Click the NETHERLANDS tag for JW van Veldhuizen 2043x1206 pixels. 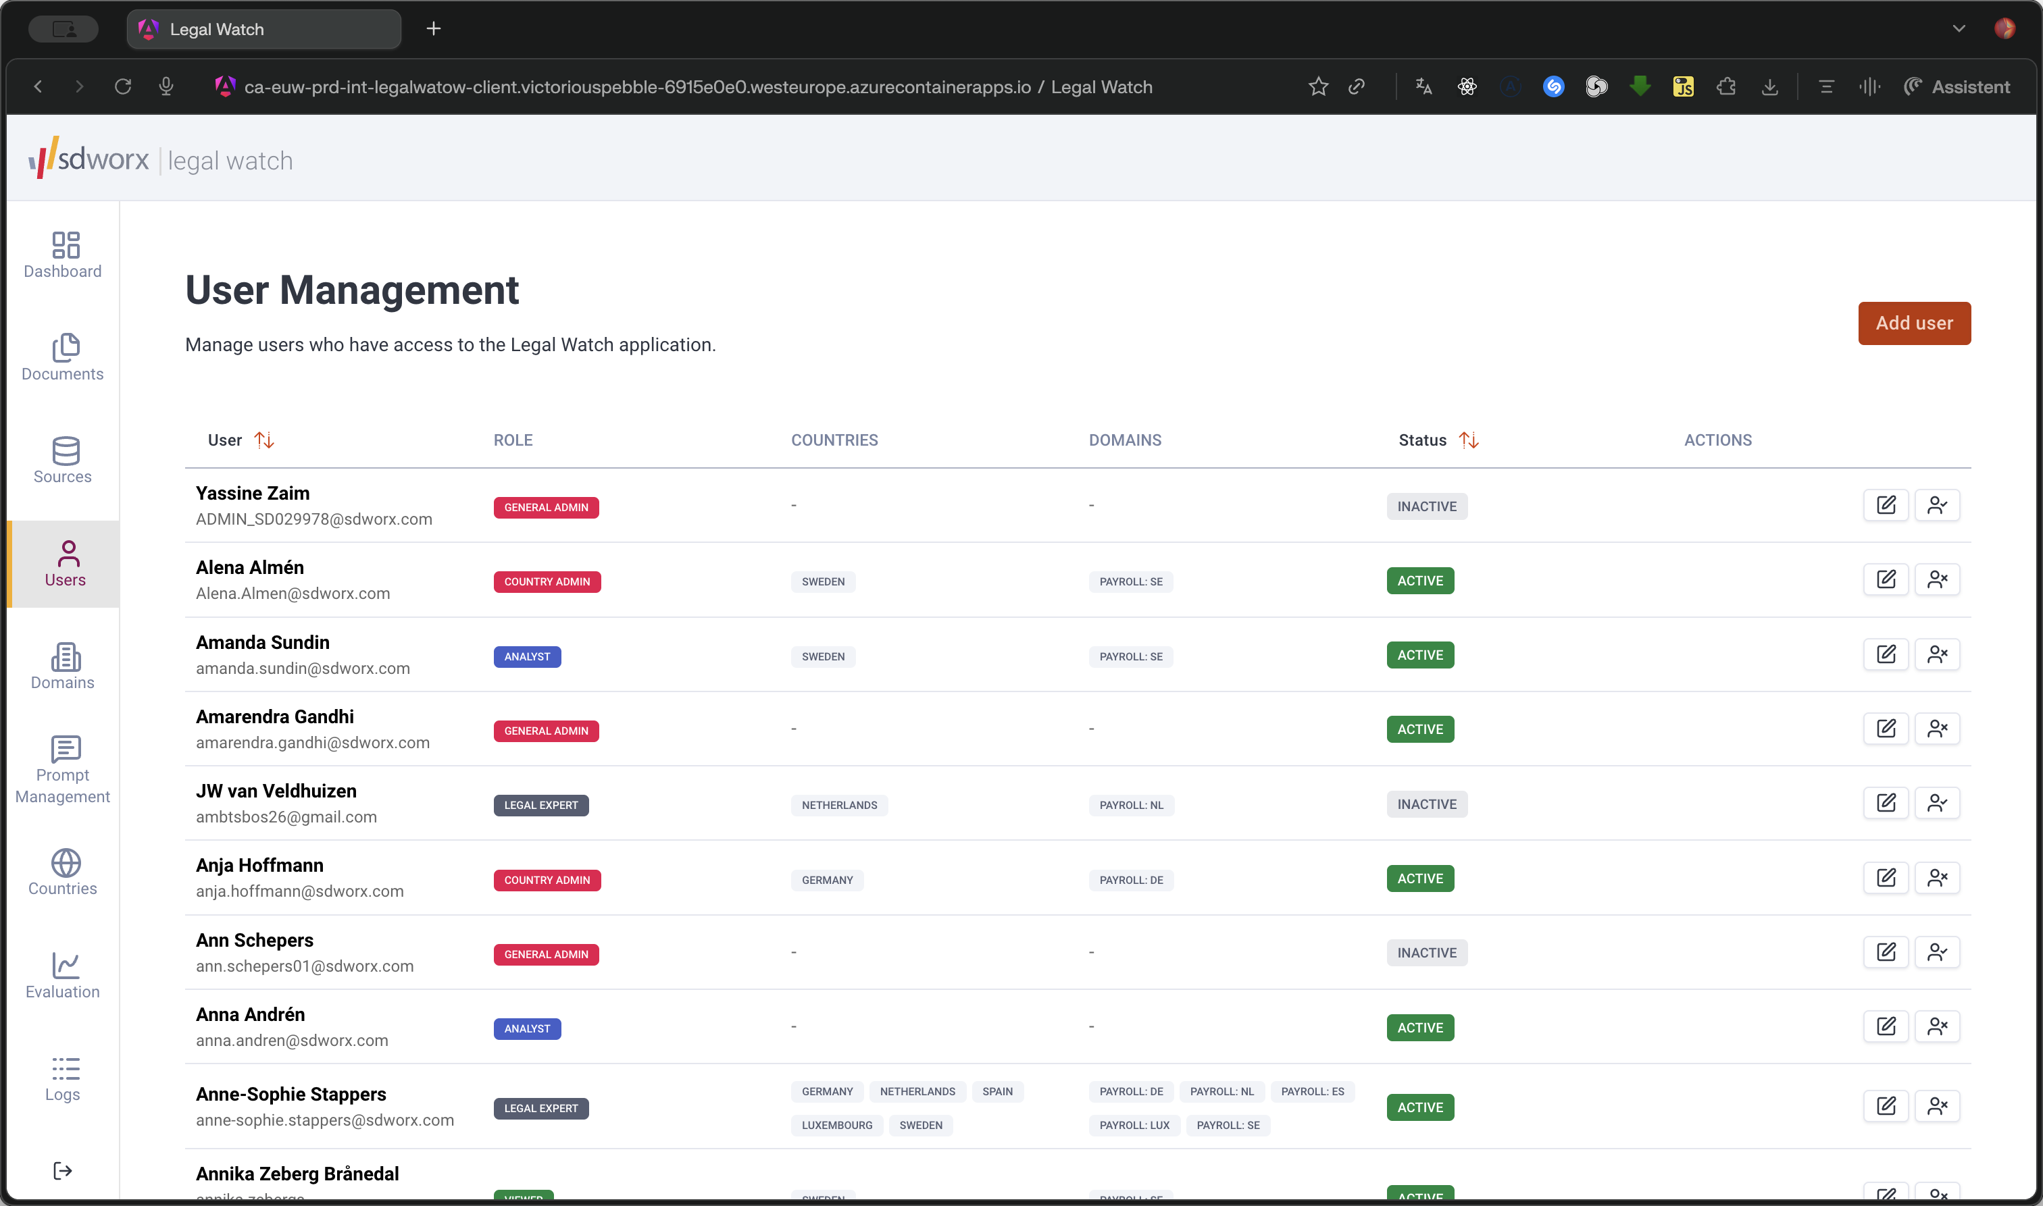point(839,806)
